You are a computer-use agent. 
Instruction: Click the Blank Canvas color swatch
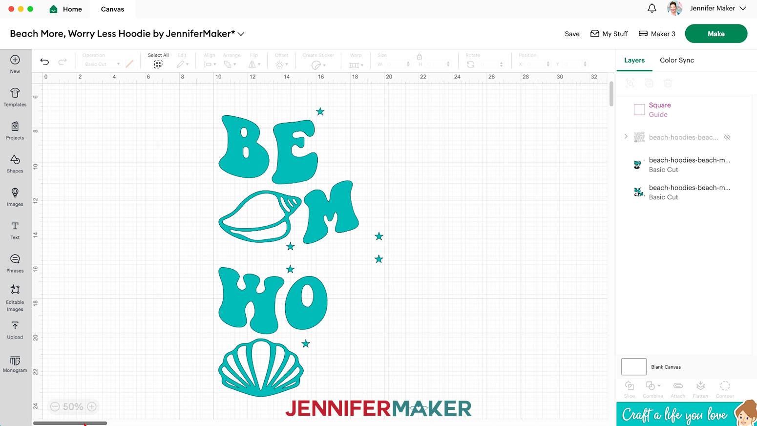[634, 367]
